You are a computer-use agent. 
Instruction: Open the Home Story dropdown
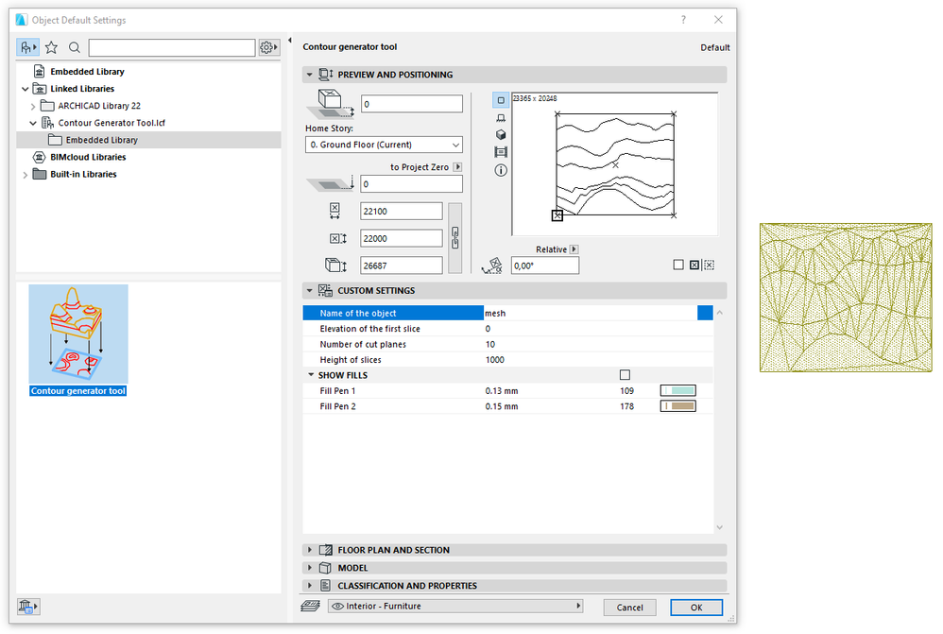pyautogui.click(x=384, y=145)
